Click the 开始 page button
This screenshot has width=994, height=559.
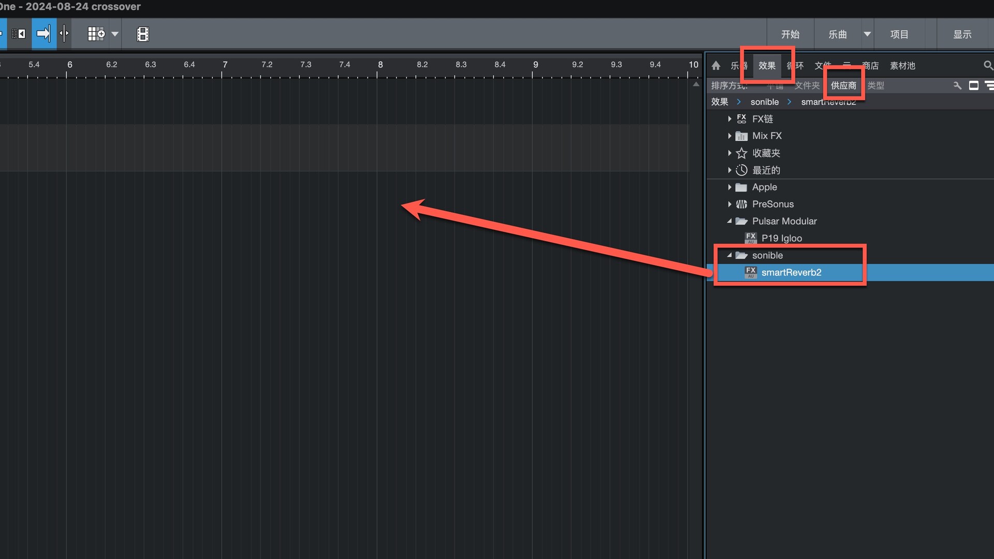click(791, 34)
